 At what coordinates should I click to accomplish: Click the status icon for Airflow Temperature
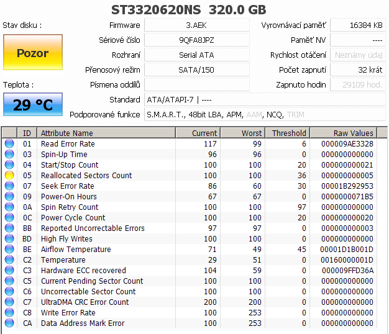[9, 250]
